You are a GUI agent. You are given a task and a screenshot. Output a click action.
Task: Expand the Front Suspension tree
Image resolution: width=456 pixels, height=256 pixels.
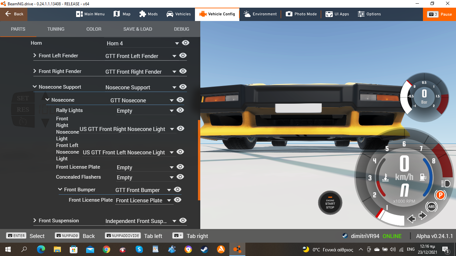(35, 220)
